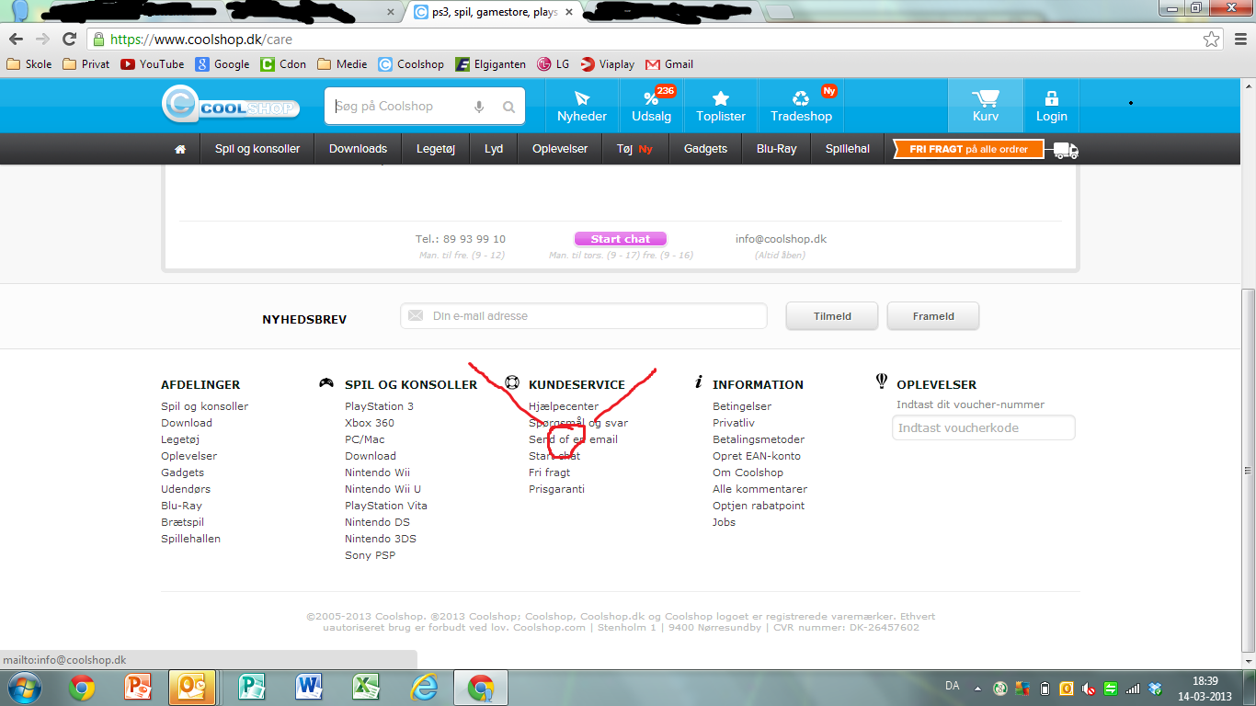Image resolution: width=1256 pixels, height=706 pixels.
Task: Click info@coolshop.dk email link
Action: point(781,239)
